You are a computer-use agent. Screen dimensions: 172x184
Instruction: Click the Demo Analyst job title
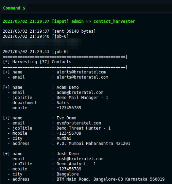coord(76,164)
